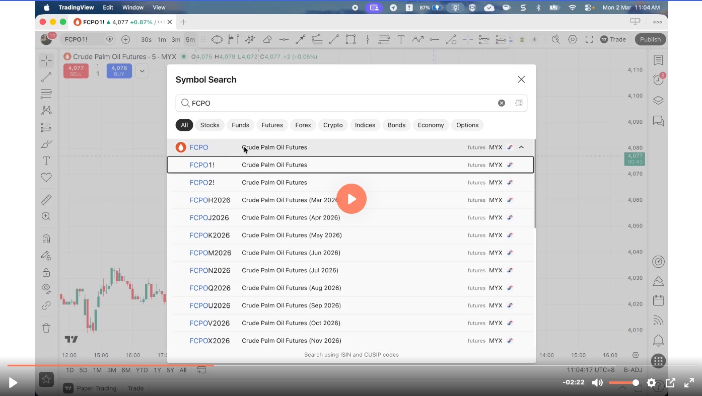Open the object tree layers icon
The image size is (702, 396).
pos(658,101)
